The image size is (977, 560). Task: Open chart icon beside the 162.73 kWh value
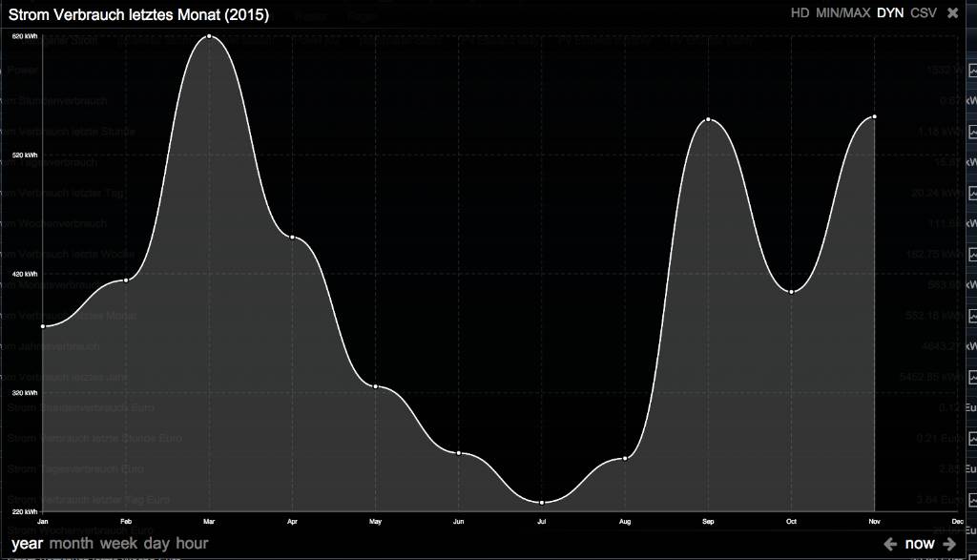point(971,255)
